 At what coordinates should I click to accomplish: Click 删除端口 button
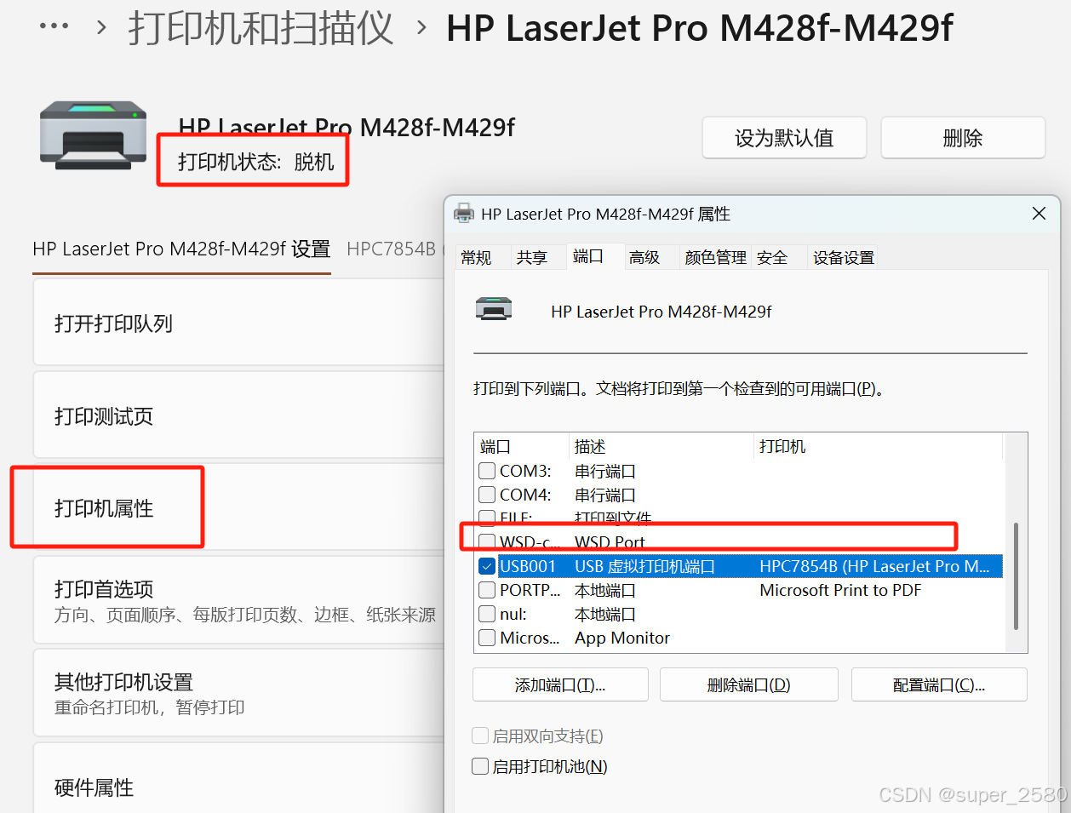(x=749, y=684)
